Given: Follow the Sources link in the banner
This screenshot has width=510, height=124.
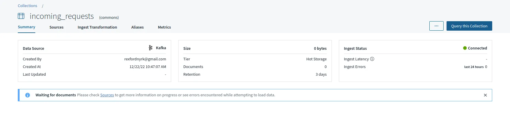Looking at the screenshot, I should pyautogui.click(x=107, y=95).
